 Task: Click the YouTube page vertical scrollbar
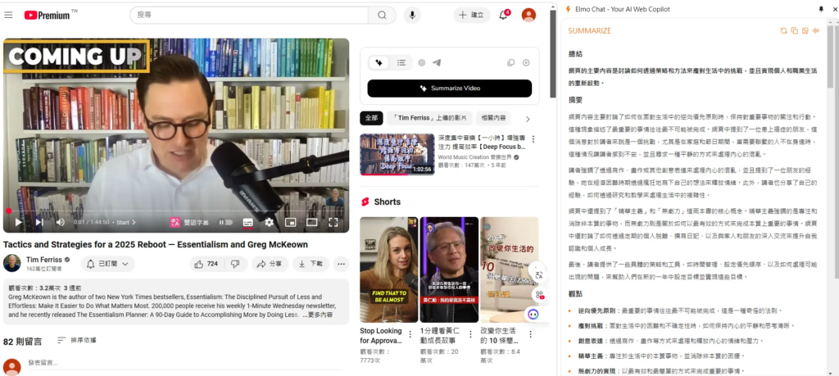coord(553,53)
